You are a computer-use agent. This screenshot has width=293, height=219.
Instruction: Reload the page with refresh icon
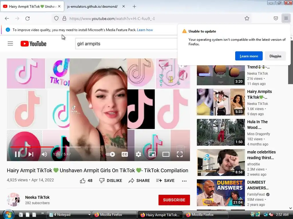27,19
